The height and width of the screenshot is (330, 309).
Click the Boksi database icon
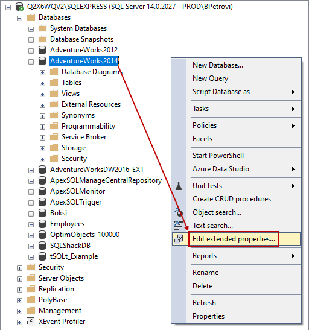[42, 213]
